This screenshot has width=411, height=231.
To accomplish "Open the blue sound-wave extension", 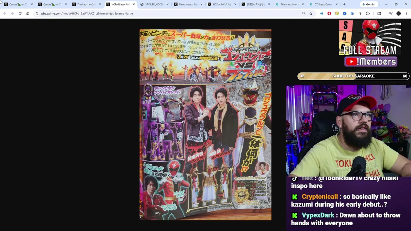I will click(x=321, y=13).
